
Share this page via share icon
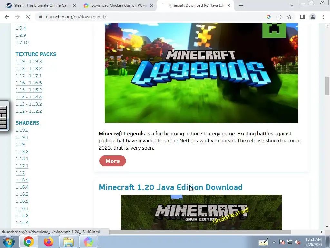tap(279, 17)
